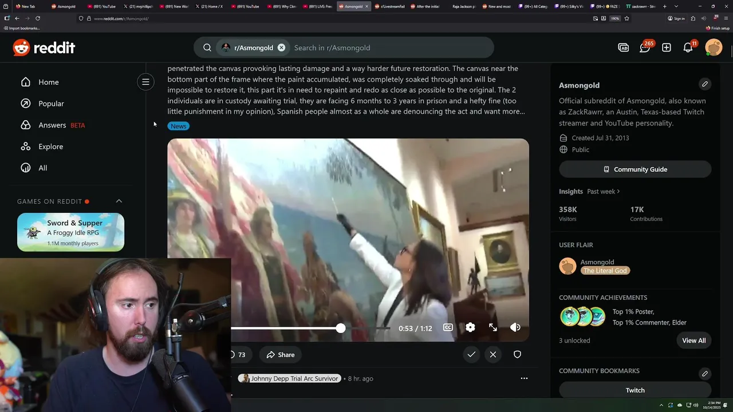Switch to r/LivestreamFail browser tab
The image size is (733, 412).
[x=390, y=6]
